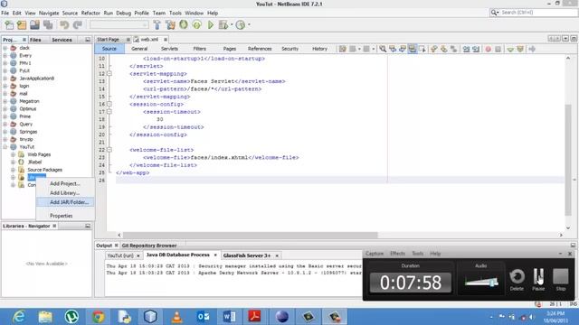Click the Debug Project toolbar icon

(x=223, y=25)
